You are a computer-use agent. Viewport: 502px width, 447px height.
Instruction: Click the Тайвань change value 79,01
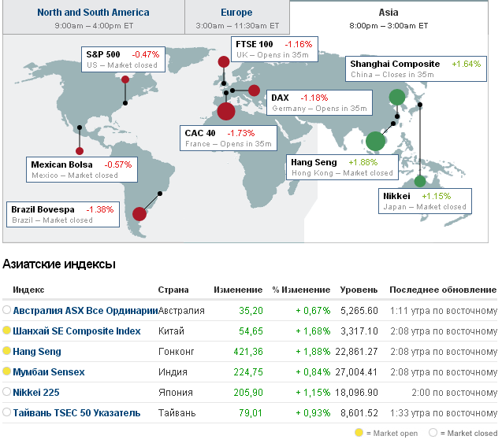coord(251,413)
